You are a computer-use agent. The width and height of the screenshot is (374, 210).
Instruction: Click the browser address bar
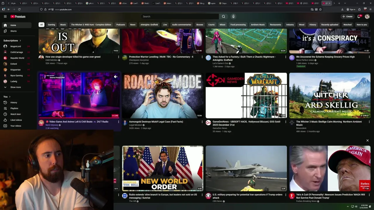click(181, 9)
